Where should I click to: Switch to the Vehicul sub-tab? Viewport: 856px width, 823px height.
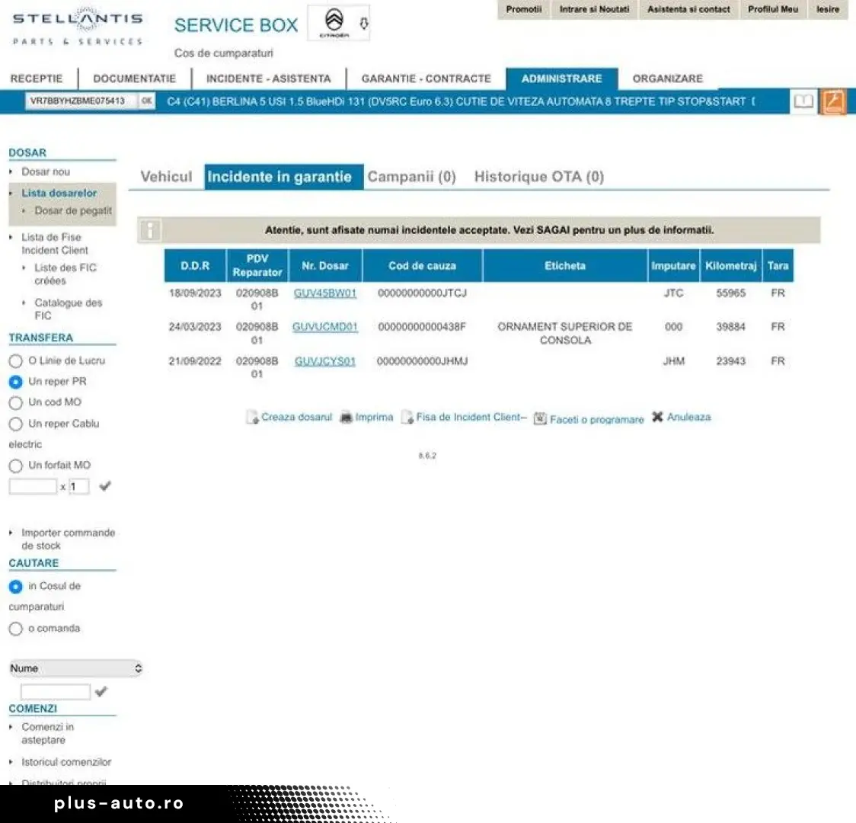coord(167,177)
